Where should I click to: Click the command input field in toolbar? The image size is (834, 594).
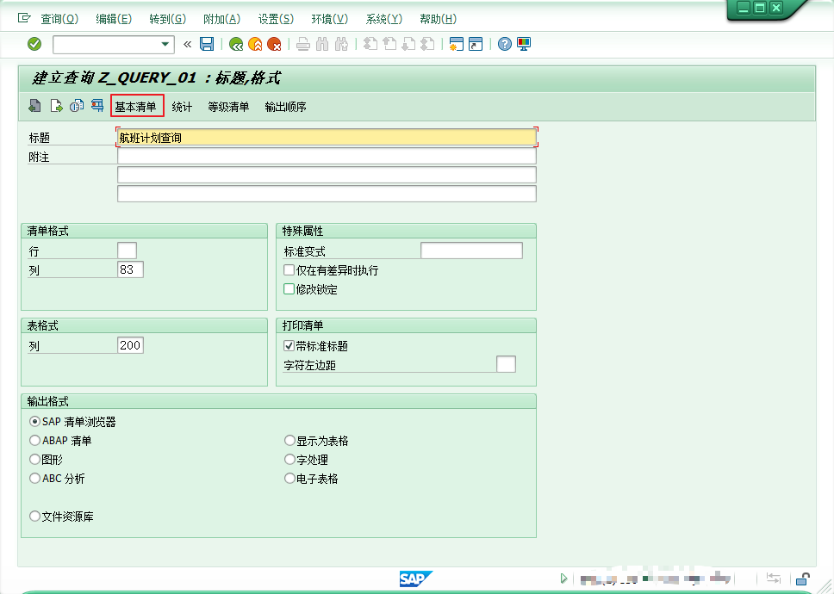106,45
